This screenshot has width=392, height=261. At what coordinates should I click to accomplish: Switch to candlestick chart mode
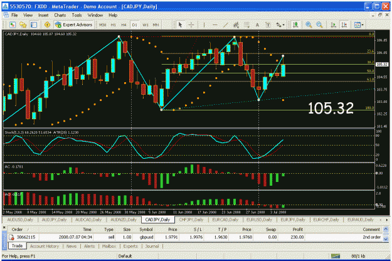click(296, 24)
